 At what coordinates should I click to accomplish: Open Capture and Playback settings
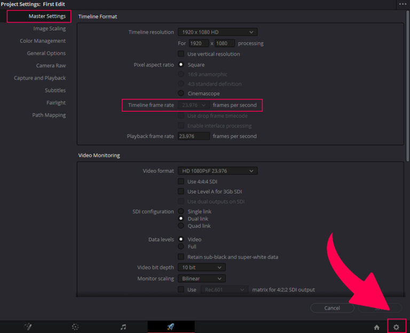(40, 78)
